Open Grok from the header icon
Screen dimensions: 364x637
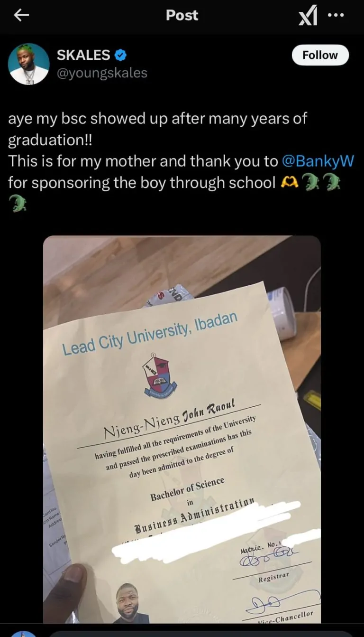tap(308, 17)
